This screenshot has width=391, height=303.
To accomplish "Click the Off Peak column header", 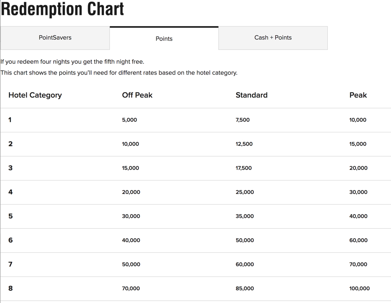I will pos(137,95).
